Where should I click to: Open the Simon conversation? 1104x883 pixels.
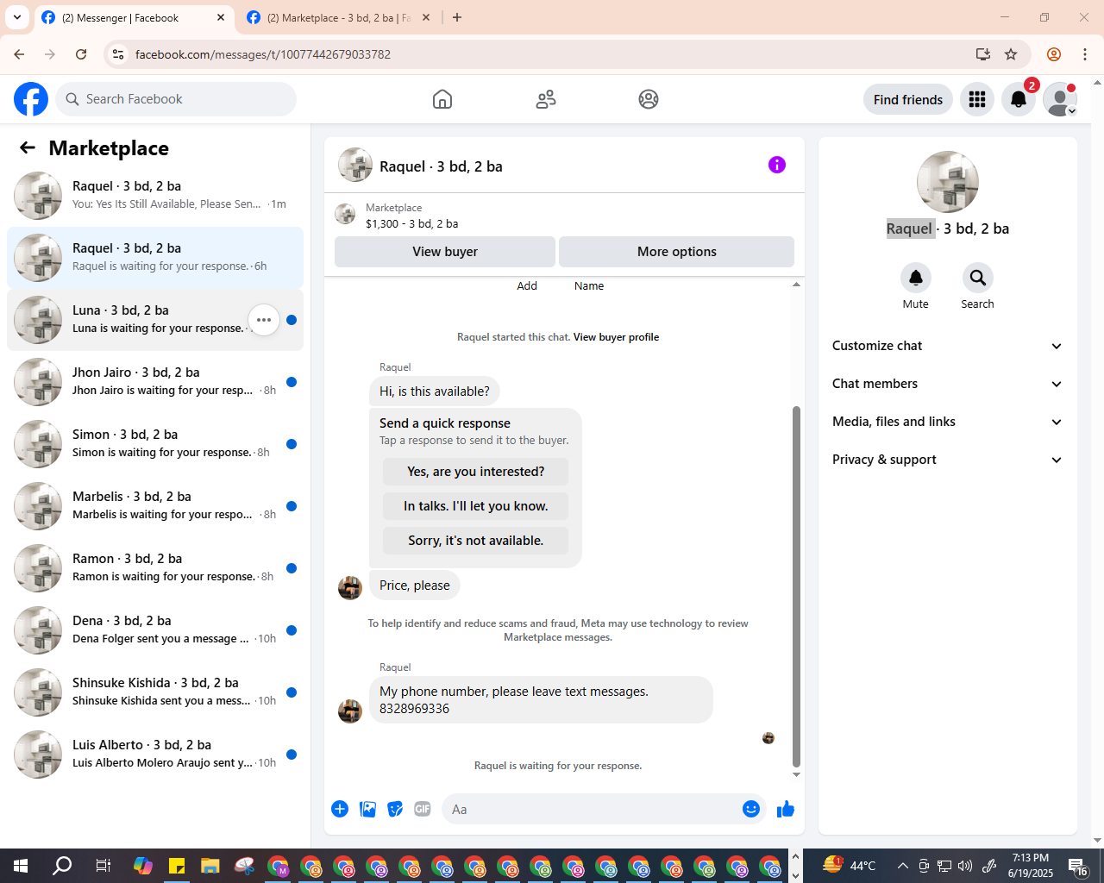tap(155, 444)
